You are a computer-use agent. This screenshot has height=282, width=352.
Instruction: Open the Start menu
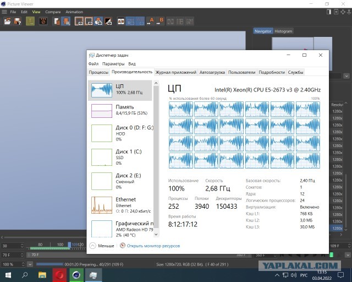point(8,275)
